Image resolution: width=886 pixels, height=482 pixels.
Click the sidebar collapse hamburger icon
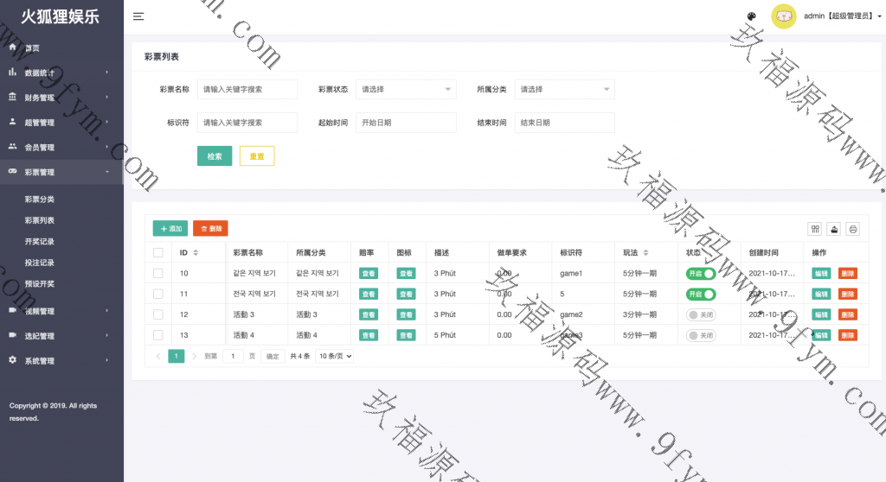pos(138,16)
